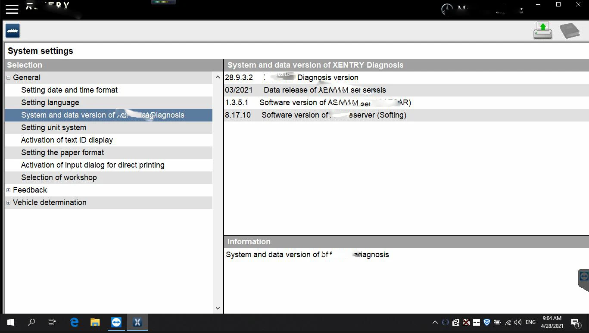589x333 pixels.
Task: Click the crossed-out red X tray icon
Action: 466,322
